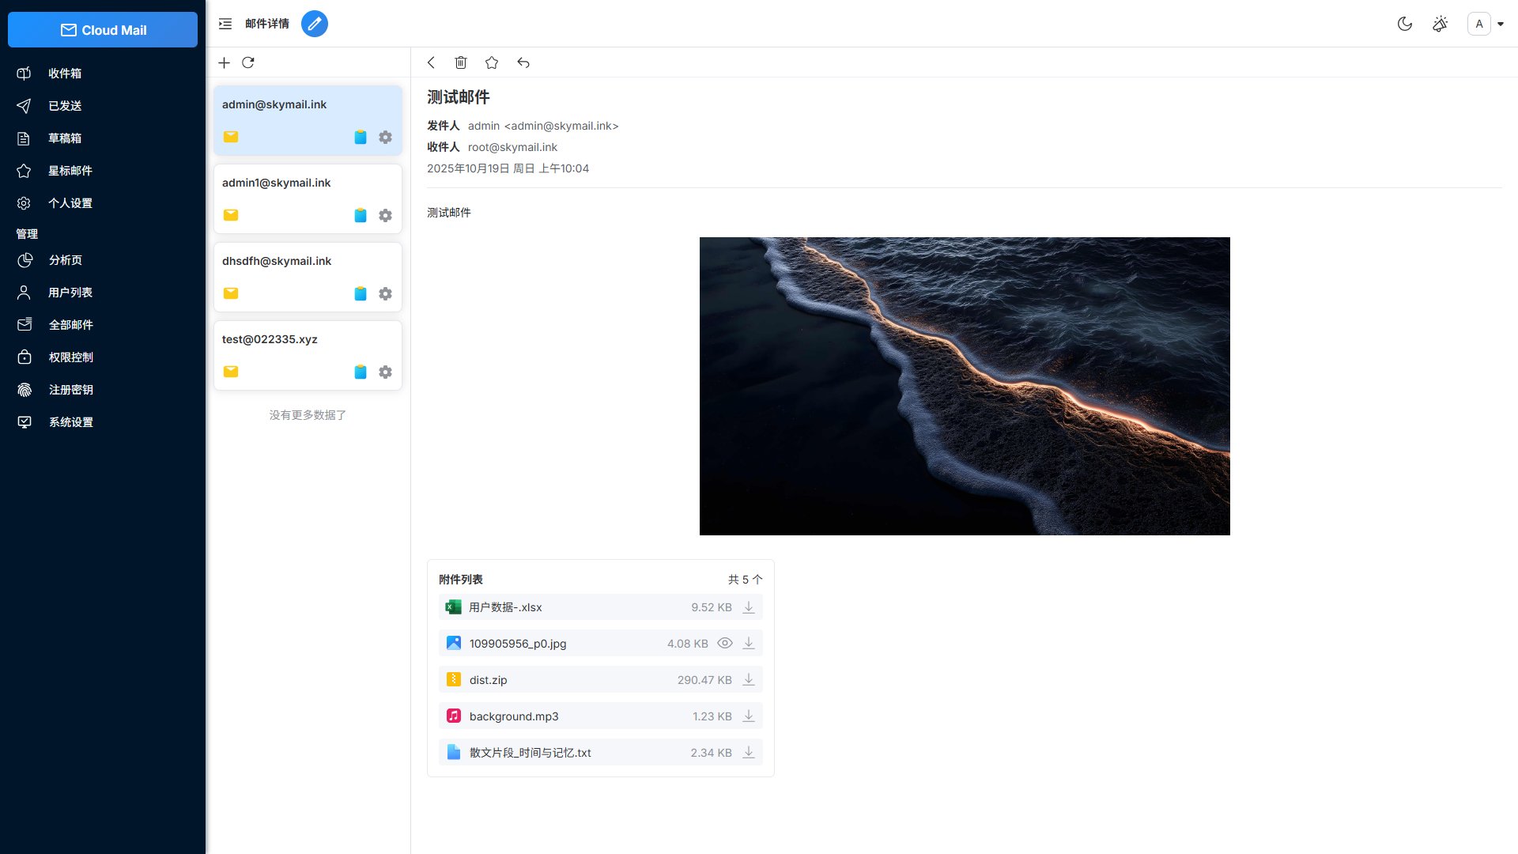The width and height of the screenshot is (1518, 854).
Task: Toggle dark mode with the moon icon
Action: click(1405, 24)
